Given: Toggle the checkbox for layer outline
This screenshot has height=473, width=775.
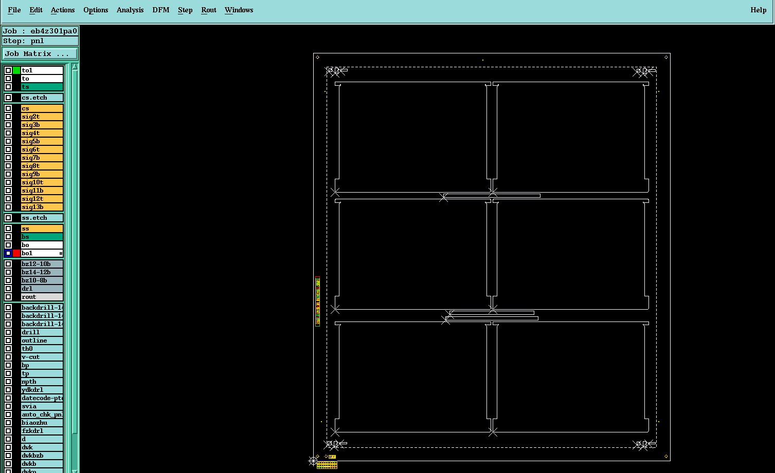Looking at the screenshot, I should 8,340.
